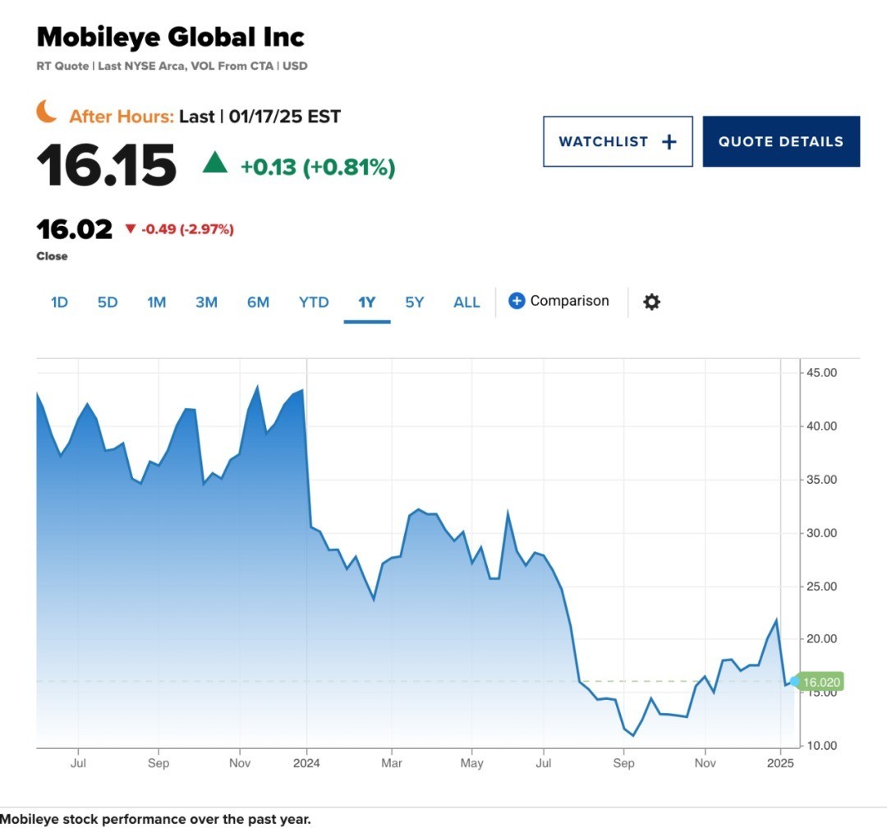Click the red down-arrow close change indicator
This screenshot has height=837, width=887.
[x=130, y=229]
